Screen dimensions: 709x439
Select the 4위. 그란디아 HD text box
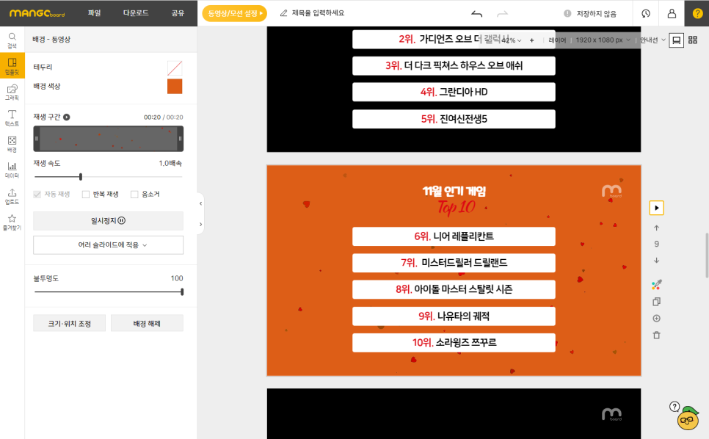(454, 92)
